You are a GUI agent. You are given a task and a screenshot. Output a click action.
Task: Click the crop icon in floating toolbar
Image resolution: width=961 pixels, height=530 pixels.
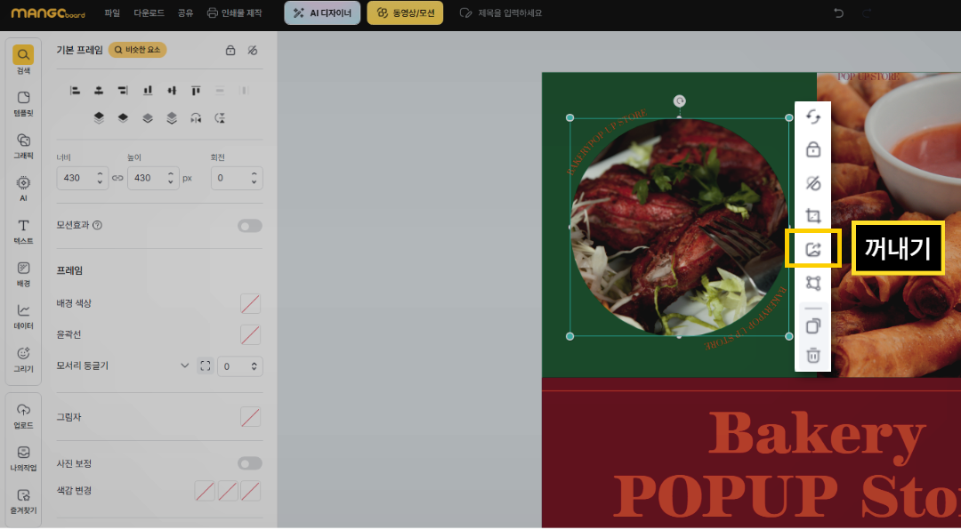pos(812,216)
